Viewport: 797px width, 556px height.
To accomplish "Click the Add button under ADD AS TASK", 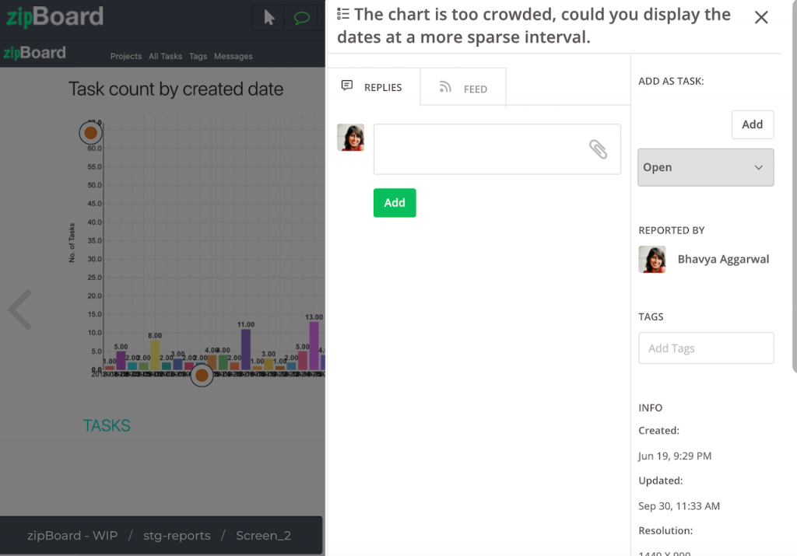I will [752, 124].
